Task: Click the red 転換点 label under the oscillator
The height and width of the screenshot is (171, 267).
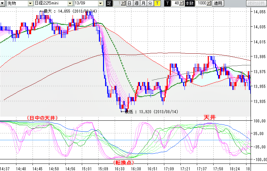Action: pyautogui.click(x=123, y=162)
